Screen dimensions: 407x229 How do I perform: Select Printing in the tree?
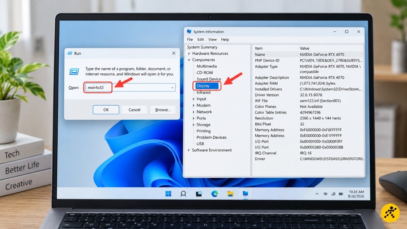coord(203,131)
